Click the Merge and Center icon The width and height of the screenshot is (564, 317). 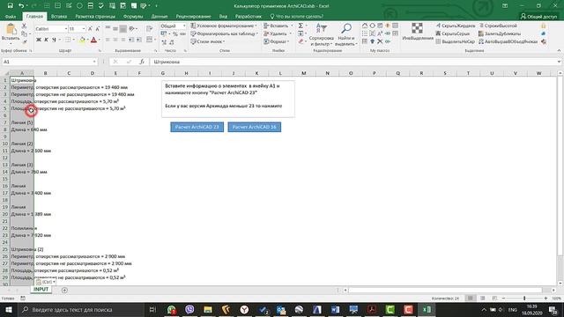[x=150, y=40]
